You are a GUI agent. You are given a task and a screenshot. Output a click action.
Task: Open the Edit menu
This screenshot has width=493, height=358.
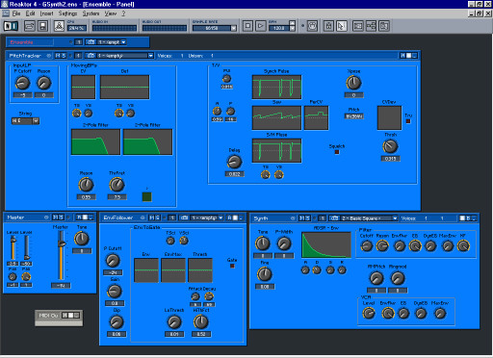click(x=30, y=13)
